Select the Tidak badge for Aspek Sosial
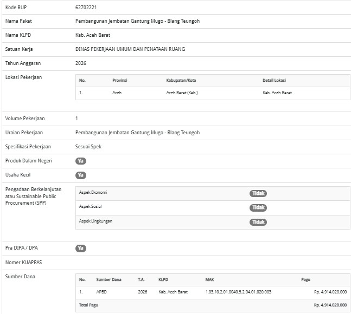The height and width of the screenshot is (314, 351). tap(258, 207)
